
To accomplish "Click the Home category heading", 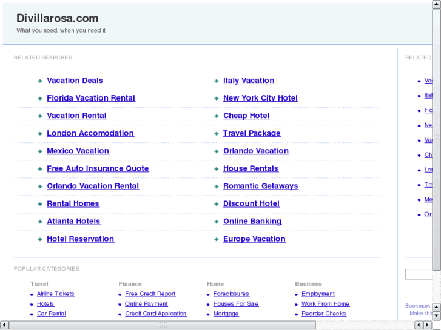I will tap(215, 284).
